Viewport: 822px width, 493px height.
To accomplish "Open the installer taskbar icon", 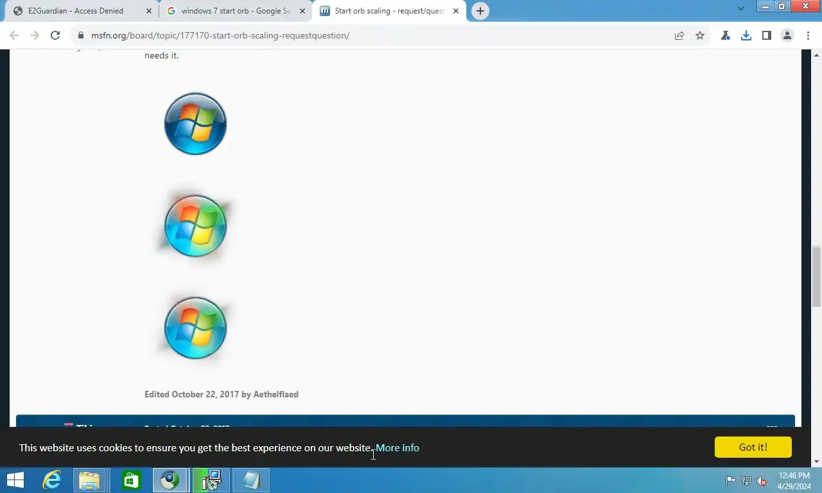I will coord(211,480).
